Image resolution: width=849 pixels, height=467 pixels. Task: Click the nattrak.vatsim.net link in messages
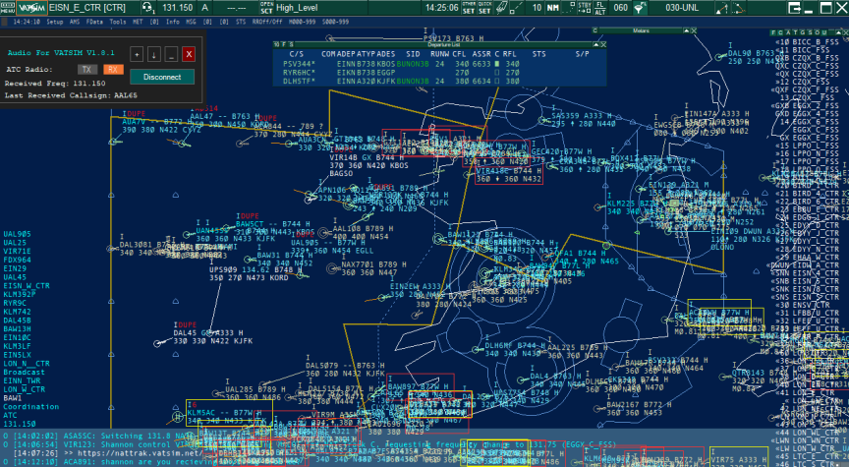click(140, 453)
